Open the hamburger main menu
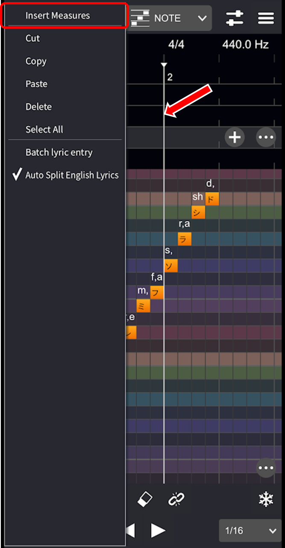Viewport: 285px width, 548px height. pos(266,18)
